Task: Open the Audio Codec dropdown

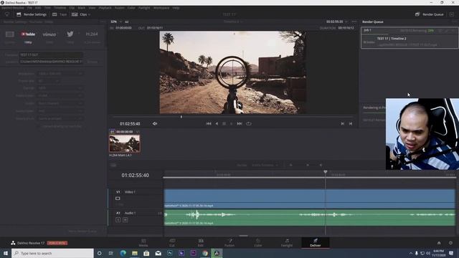Action: [60, 111]
